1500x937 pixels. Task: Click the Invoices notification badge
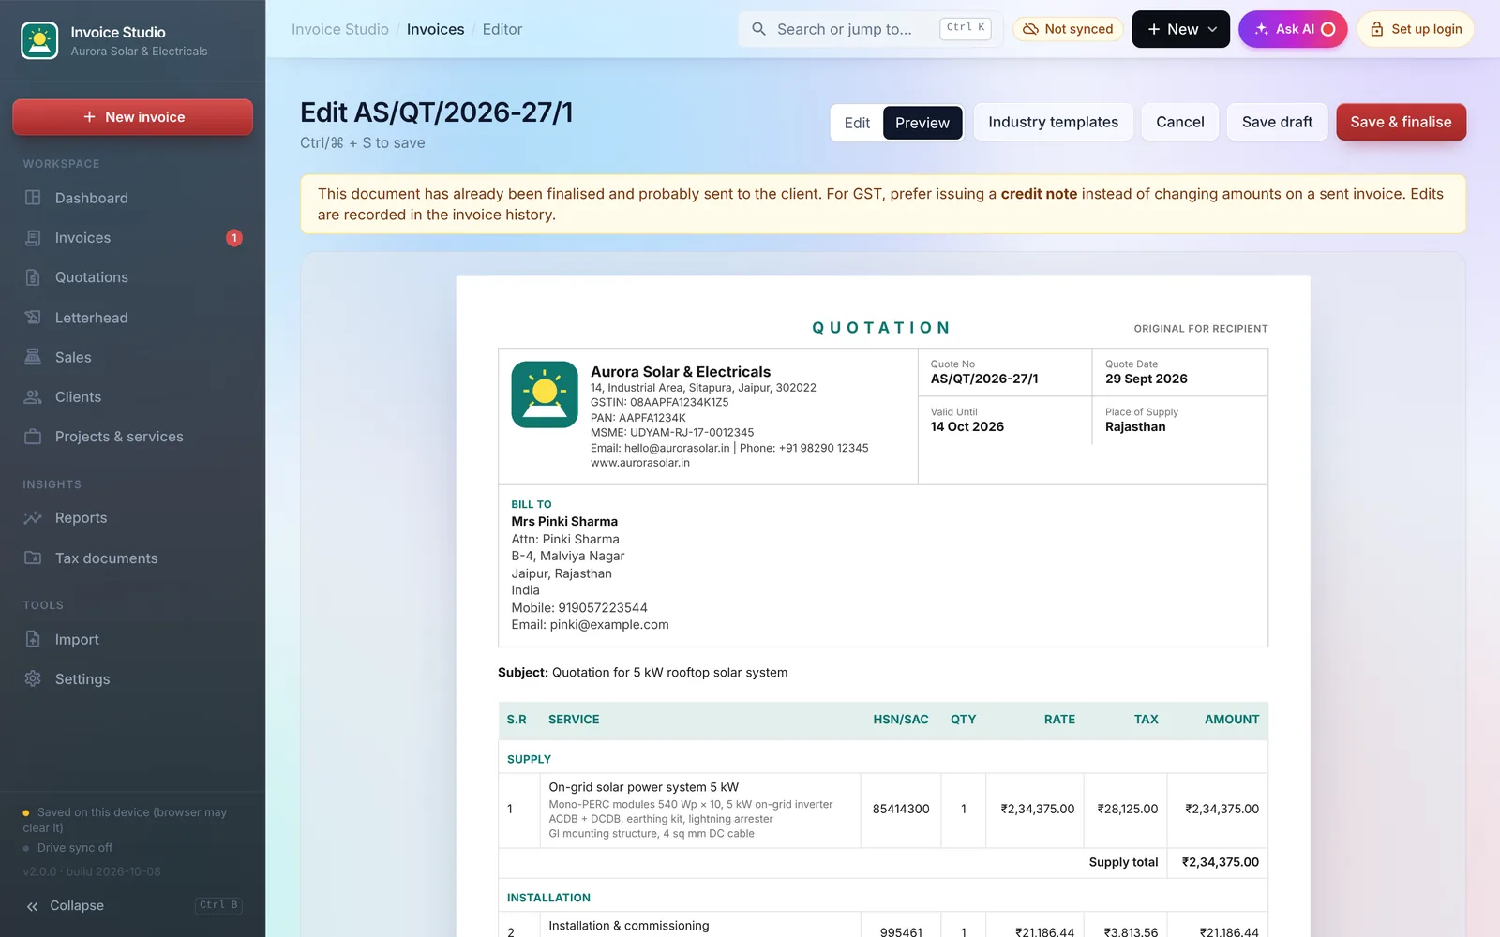(x=234, y=238)
